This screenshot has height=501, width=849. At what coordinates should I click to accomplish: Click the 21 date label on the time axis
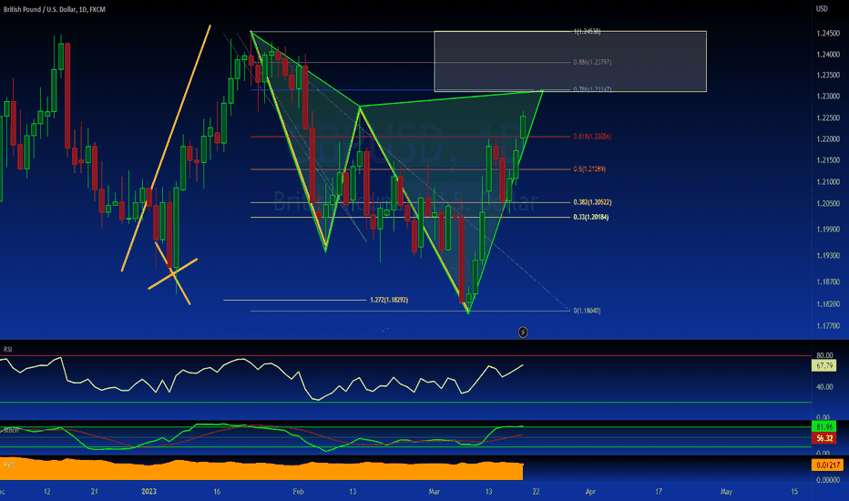click(94, 491)
